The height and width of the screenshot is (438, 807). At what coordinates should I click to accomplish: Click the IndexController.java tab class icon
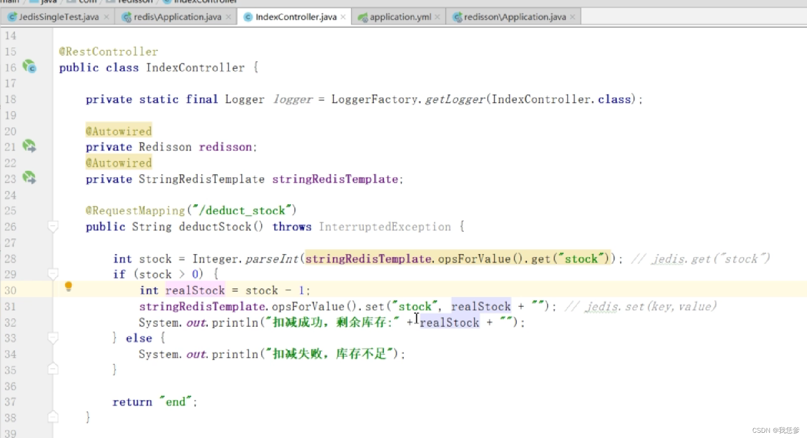tap(248, 17)
